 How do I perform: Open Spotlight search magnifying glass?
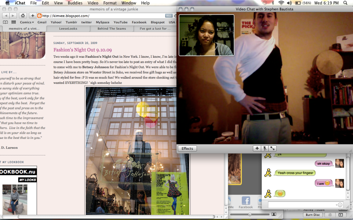point(346,3)
